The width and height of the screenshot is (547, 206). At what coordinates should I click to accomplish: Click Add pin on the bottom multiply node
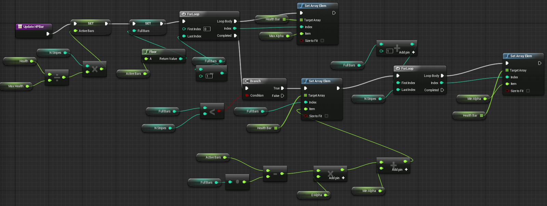click(x=337, y=178)
